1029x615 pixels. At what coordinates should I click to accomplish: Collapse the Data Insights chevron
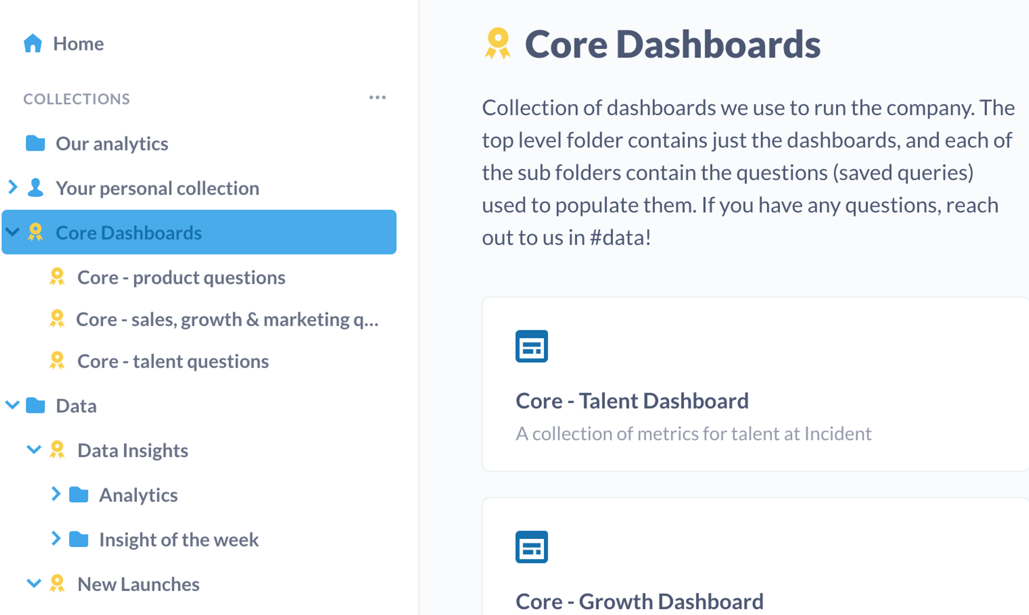coord(34,450)
